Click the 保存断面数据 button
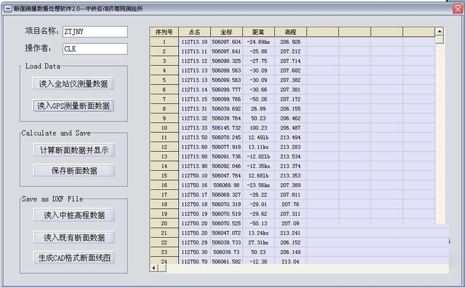Image resolution: width=465 pixels, height=288 pixels. tap(74, 171)
